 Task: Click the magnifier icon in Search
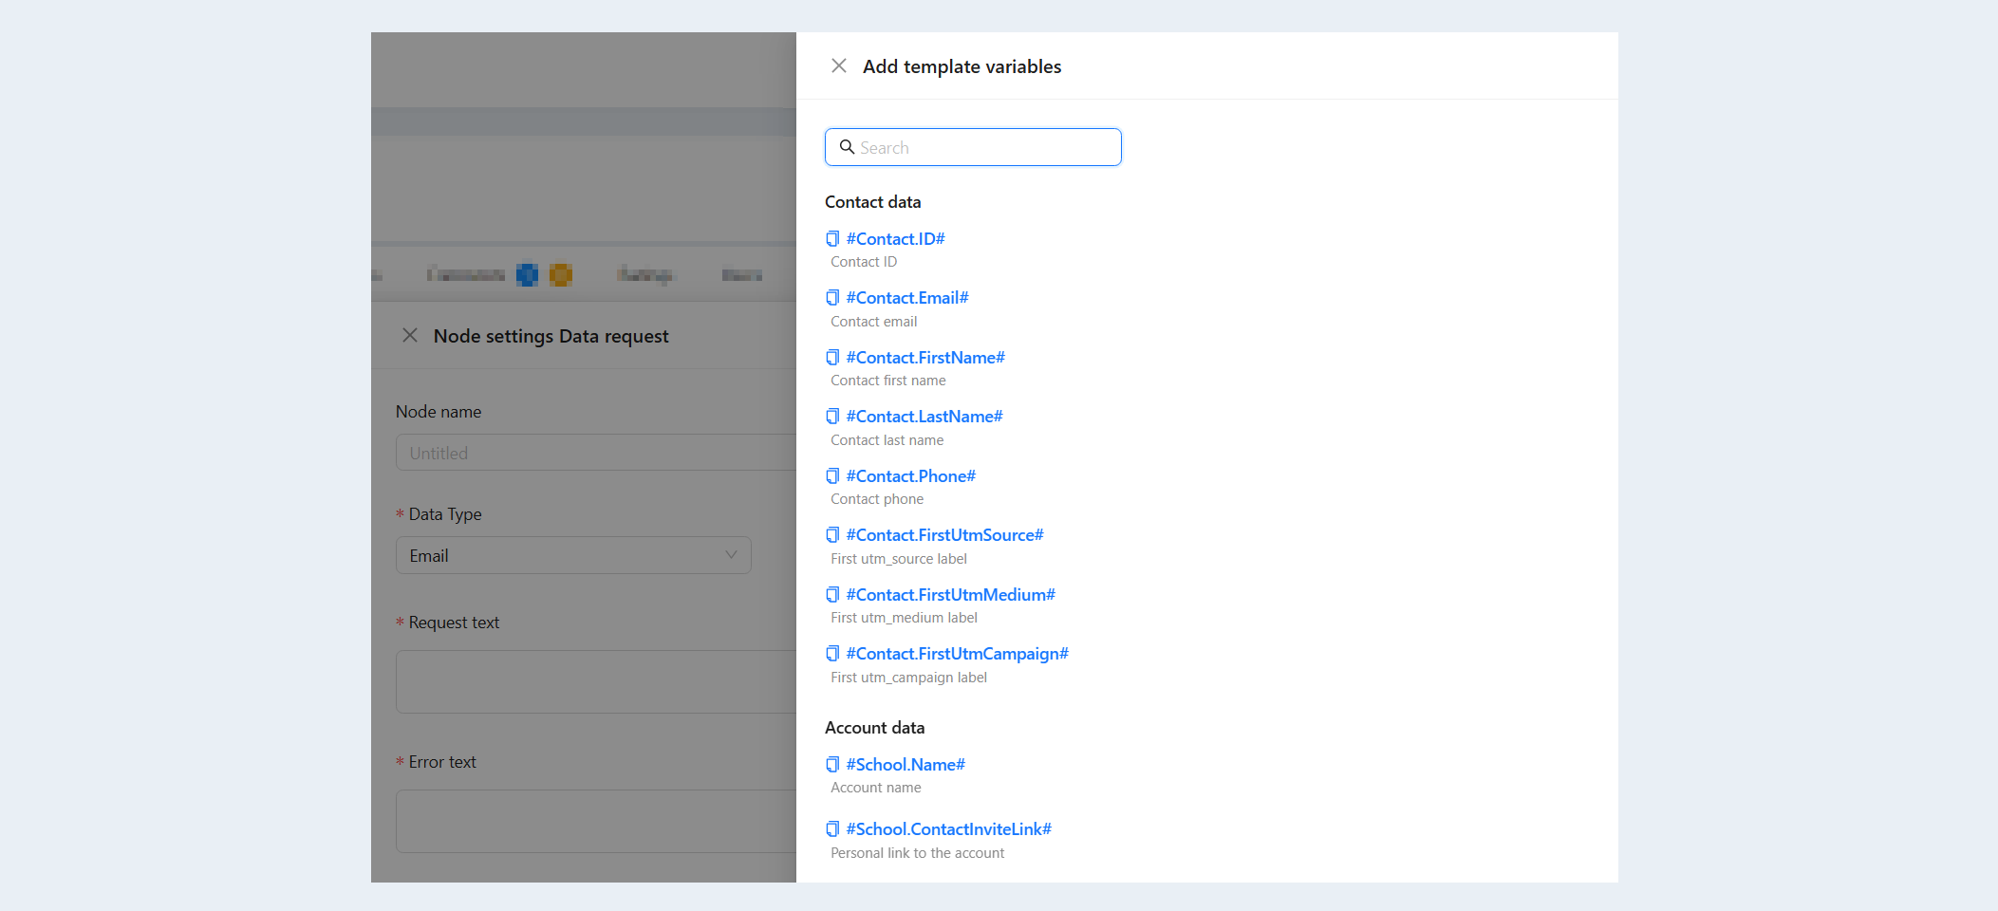tap(847, 147)
